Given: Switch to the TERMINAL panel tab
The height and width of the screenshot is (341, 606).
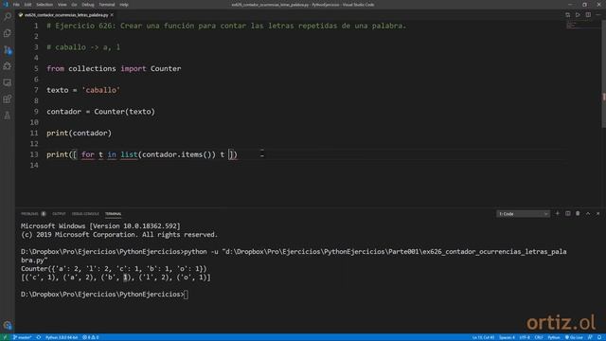Looking at the screenshot, I should 114,214.
